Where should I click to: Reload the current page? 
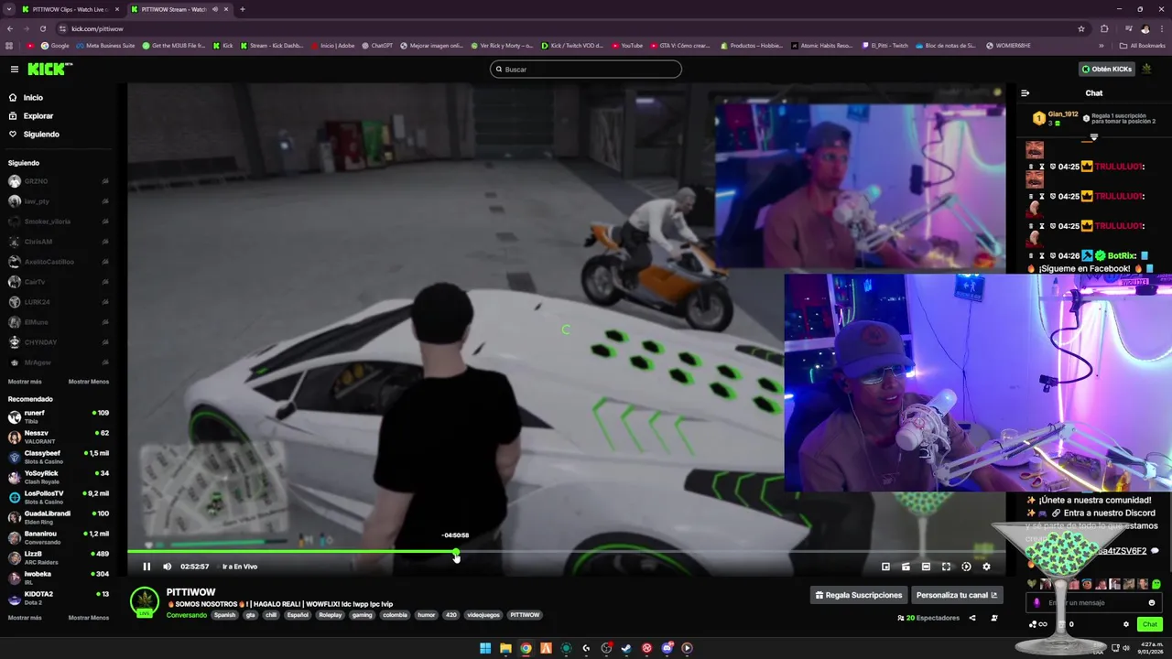coord(43,28)
